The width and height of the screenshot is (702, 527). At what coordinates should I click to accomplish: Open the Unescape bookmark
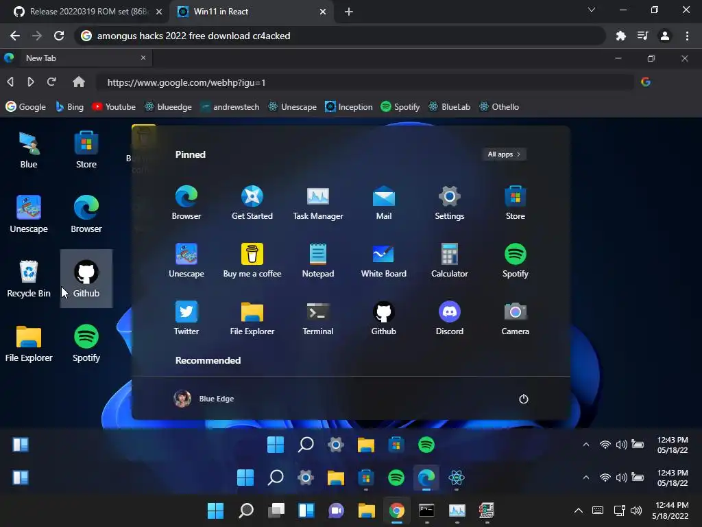coord(292,106)
